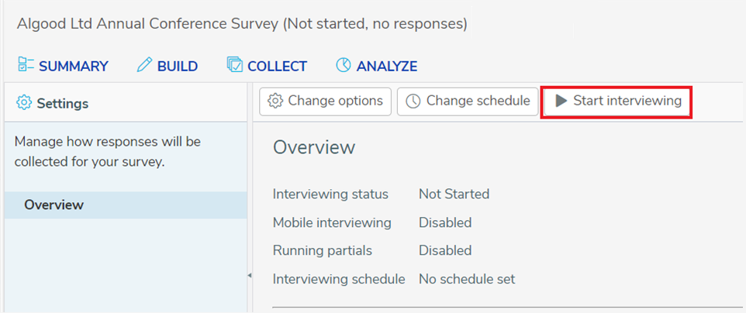Open the SUMMARY tab
The width and height of the screenshot is (746, 313).
[63, 66]
